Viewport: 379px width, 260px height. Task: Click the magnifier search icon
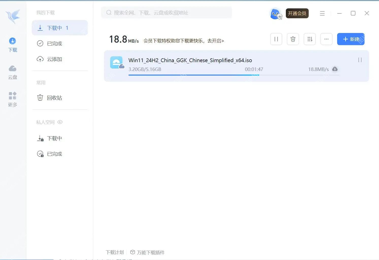[109, 13]
